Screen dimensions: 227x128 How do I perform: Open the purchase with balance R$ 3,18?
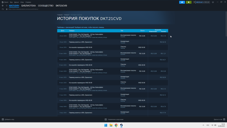[113, 36]
